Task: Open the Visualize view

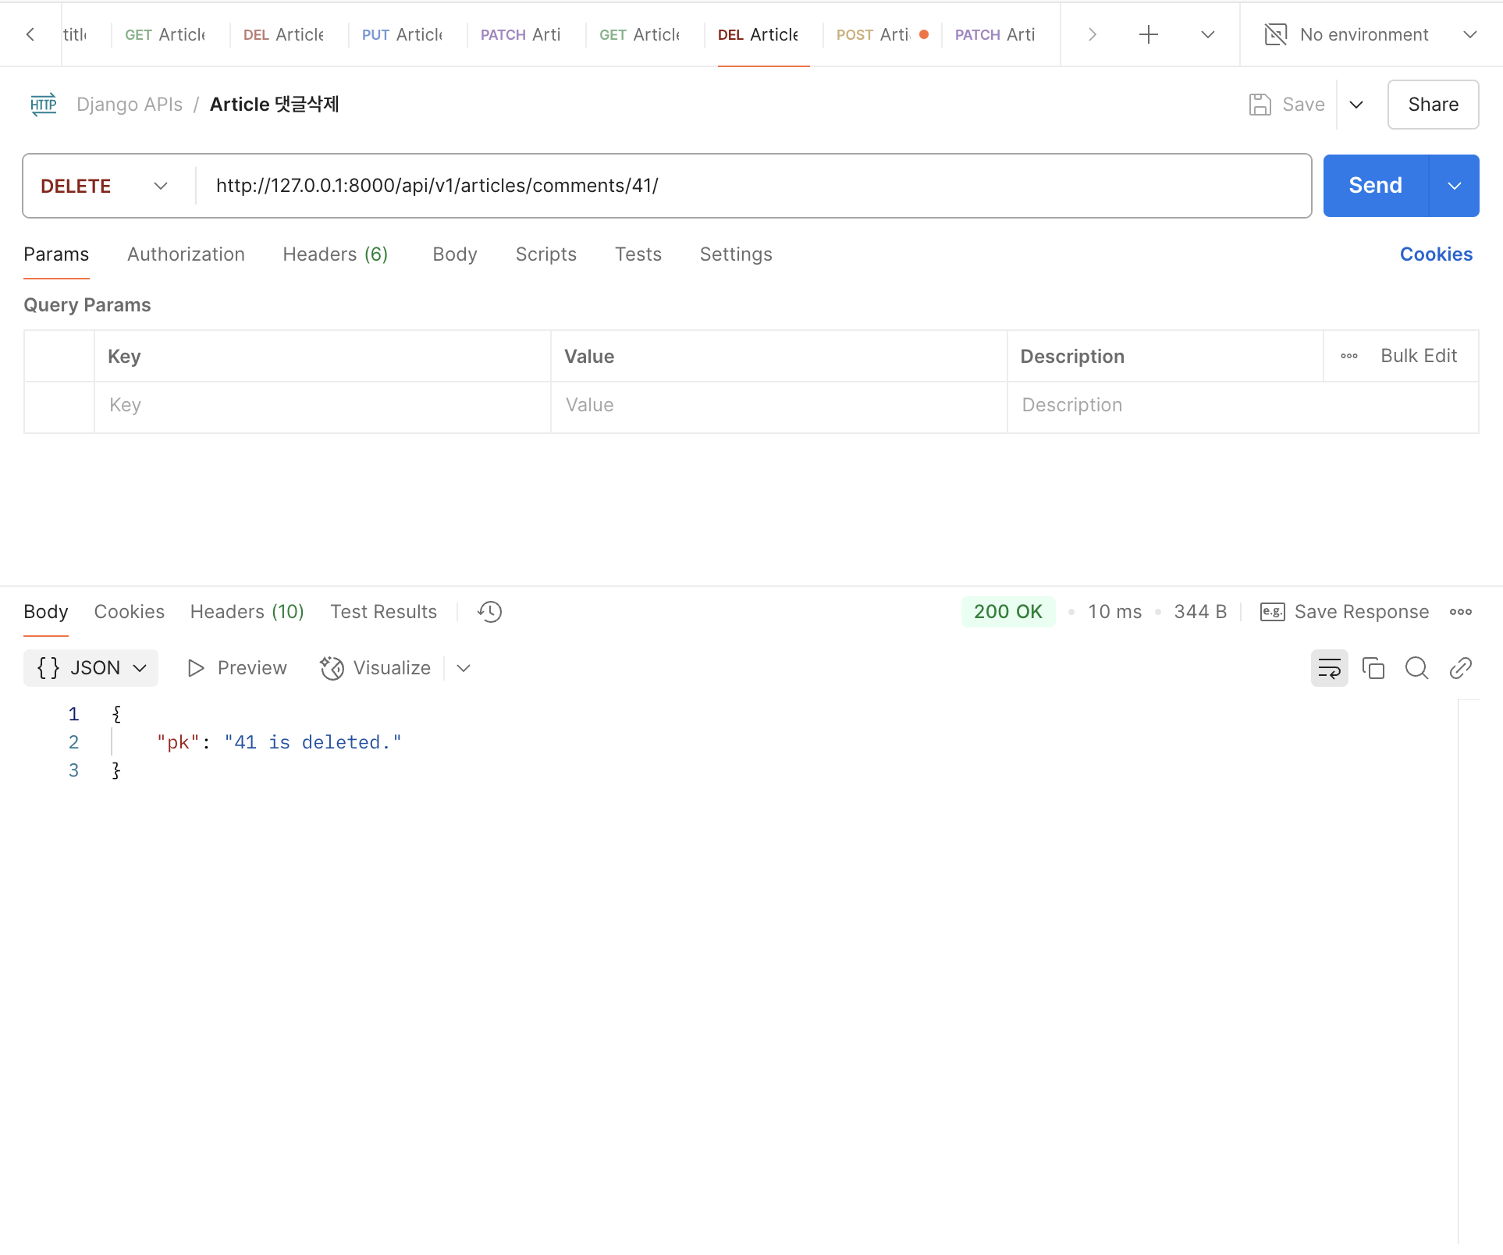Action: click(375, 668)
